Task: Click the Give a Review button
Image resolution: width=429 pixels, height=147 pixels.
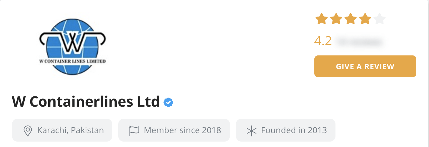Action: pos(365,66)
